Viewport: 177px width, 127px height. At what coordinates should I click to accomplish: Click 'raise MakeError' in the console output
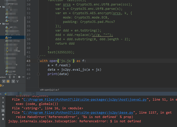tap(31, 117)
